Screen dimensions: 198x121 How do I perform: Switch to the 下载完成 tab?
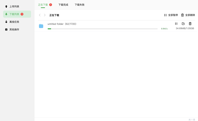point(63,5)
